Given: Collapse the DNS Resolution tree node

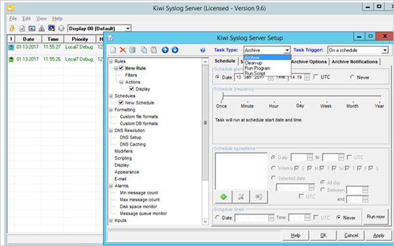Looking at the screenshot, I should tap(111, 131).
